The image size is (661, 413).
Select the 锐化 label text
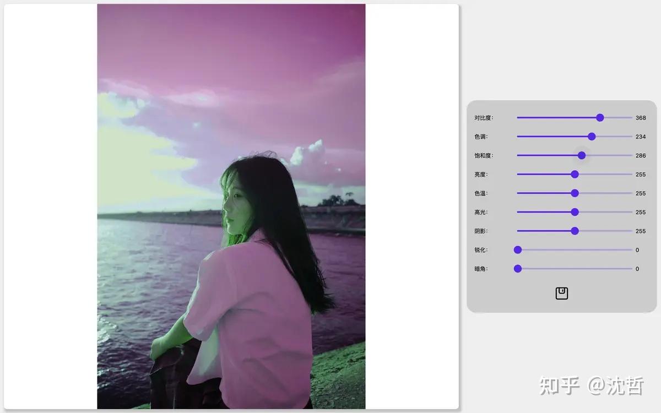pos(480,249)
